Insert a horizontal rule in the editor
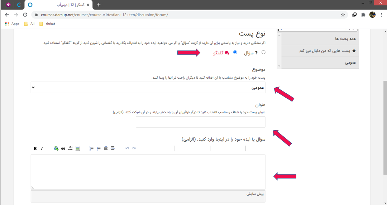Screen dimensions: 387x205 point(113,148)
